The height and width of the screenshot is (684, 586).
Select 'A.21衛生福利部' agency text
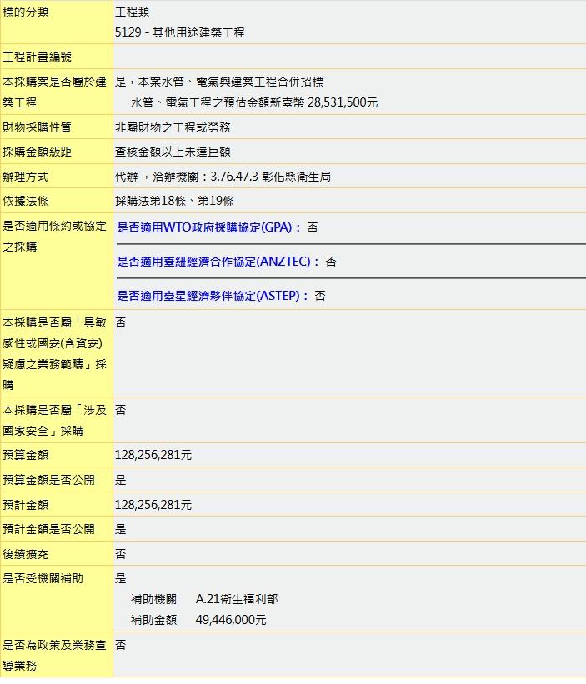pos(237,599)
